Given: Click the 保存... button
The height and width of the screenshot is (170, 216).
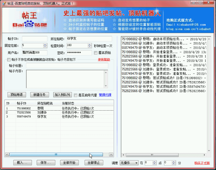Looking at the screenshot, I should pos(46,163).
